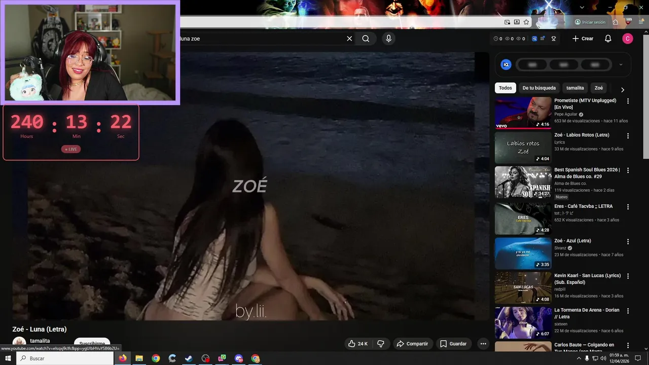Go to Pepe Aguilar channel name
The image size is (649, 365).
(566, 115)
